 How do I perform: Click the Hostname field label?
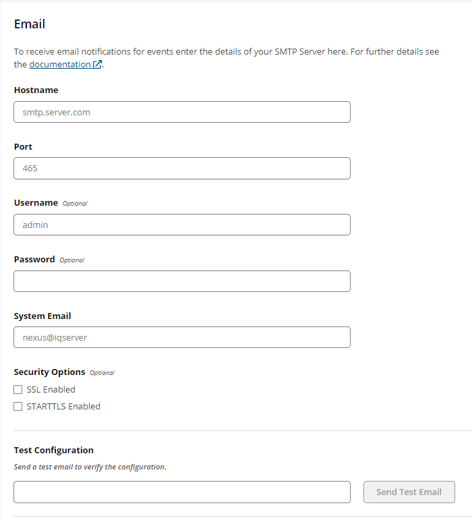(x=36, y=90)
